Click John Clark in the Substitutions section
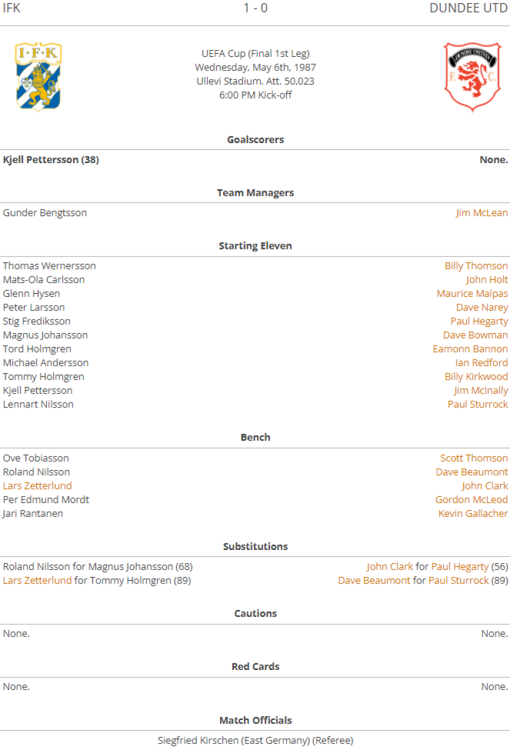Screen dimensions: 510x750 [x=389, y=567]
